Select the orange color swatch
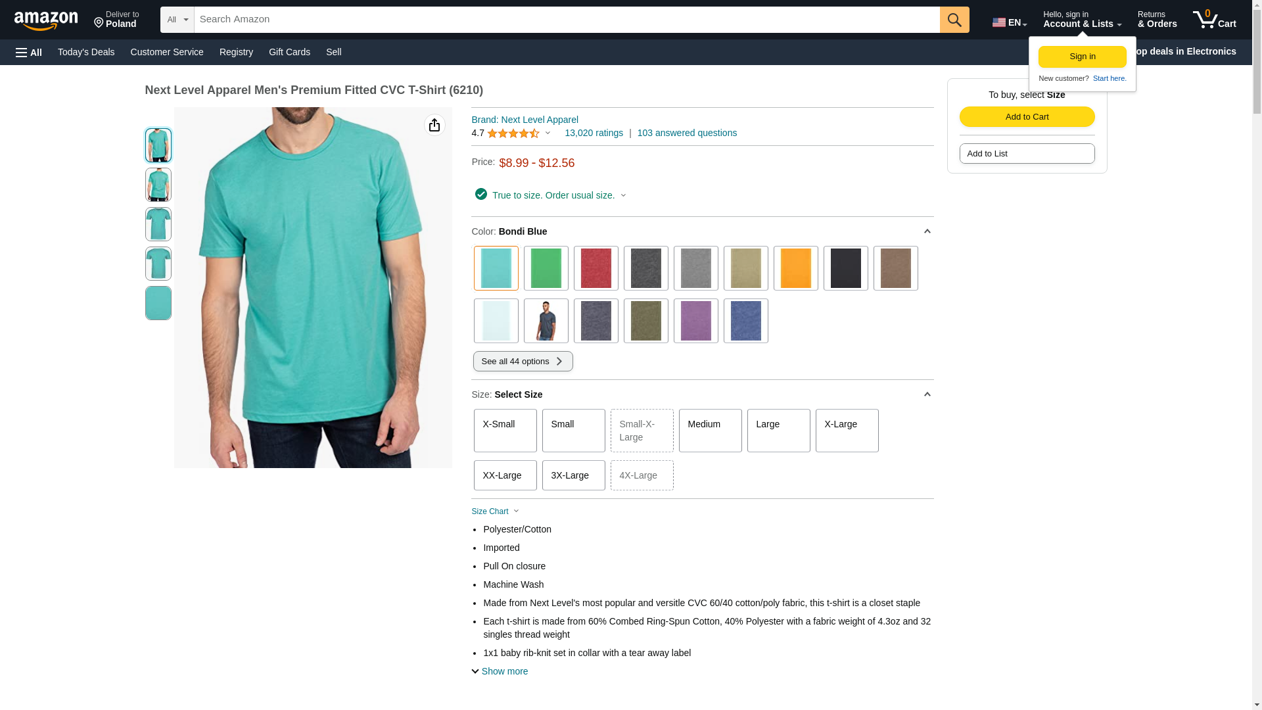The height and width of the screenshot is (710, 1262). click(795, 268)
